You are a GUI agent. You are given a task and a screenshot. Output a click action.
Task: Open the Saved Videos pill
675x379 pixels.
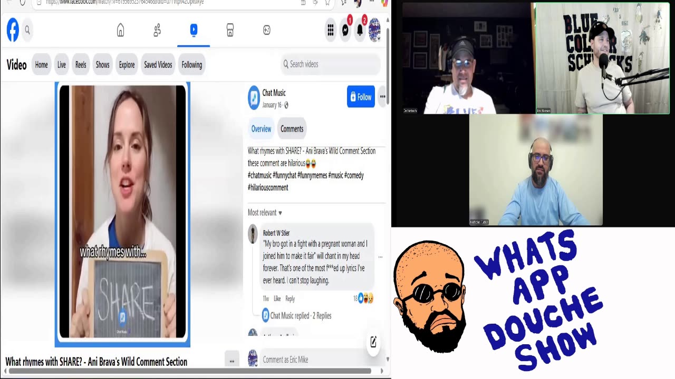[x=158, y=65]
